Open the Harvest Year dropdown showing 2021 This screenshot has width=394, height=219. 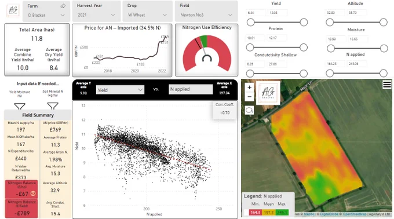(96, 15)
